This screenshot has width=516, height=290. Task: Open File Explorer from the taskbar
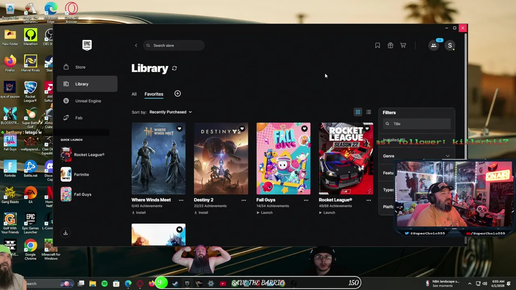(x=93, y=284)
